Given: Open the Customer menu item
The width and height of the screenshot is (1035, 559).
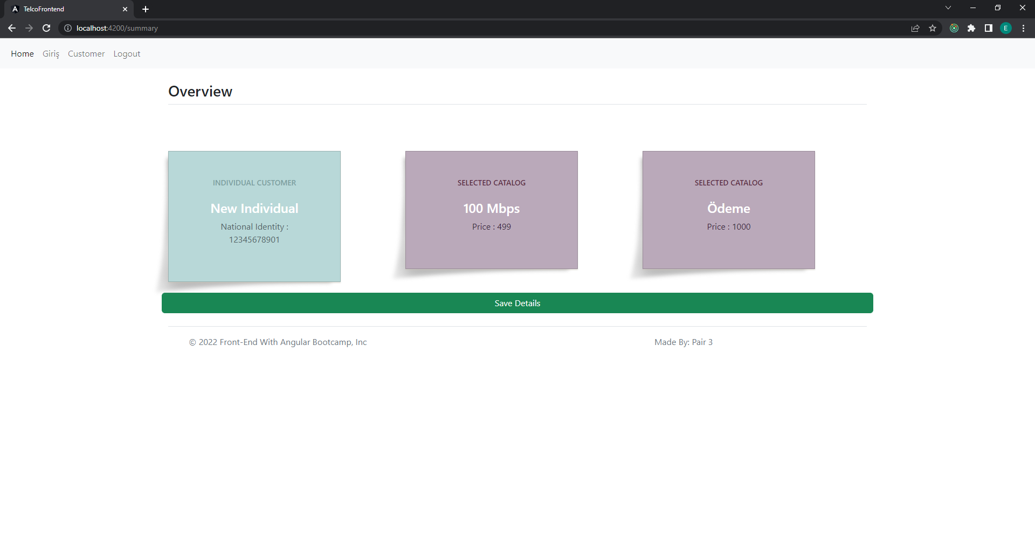Looking at the screenshot, I should point(86,53).
